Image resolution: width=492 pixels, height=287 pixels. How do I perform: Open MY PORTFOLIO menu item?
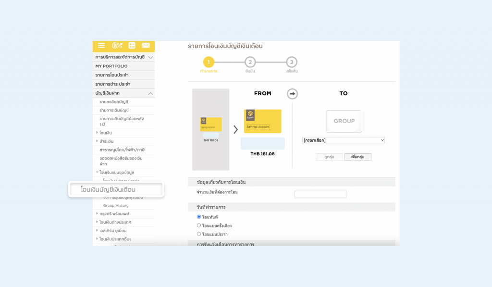pyautogui.click(x=111, y=66)
